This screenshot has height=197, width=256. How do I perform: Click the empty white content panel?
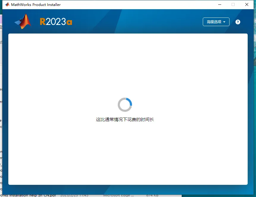click(128, 65)
